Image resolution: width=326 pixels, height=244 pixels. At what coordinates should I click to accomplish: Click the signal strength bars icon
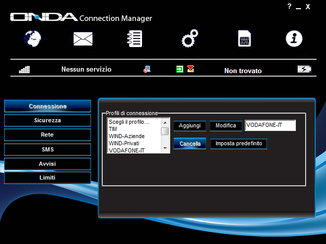tap(25, 70)
